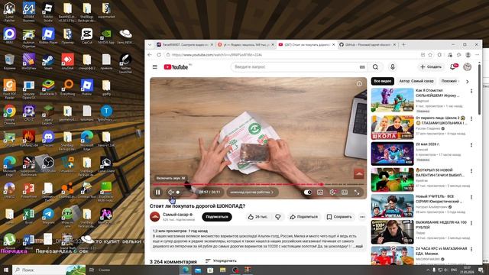This screenshot has width=489, height=275.
Task: Go to YouTube home via logo
Action: (x=176, y=67)
